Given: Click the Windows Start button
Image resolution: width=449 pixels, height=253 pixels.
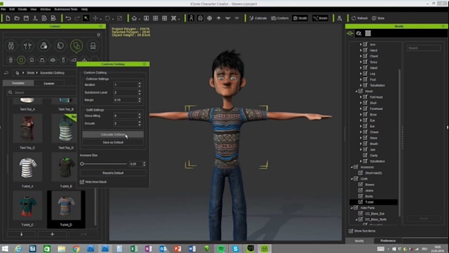Looking at the screenshot, I should (5, 248).
